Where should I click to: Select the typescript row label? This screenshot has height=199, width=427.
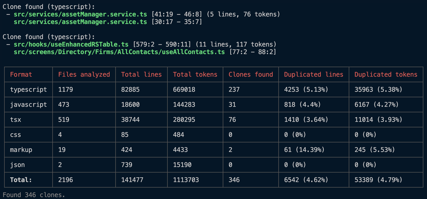[28, 90]
